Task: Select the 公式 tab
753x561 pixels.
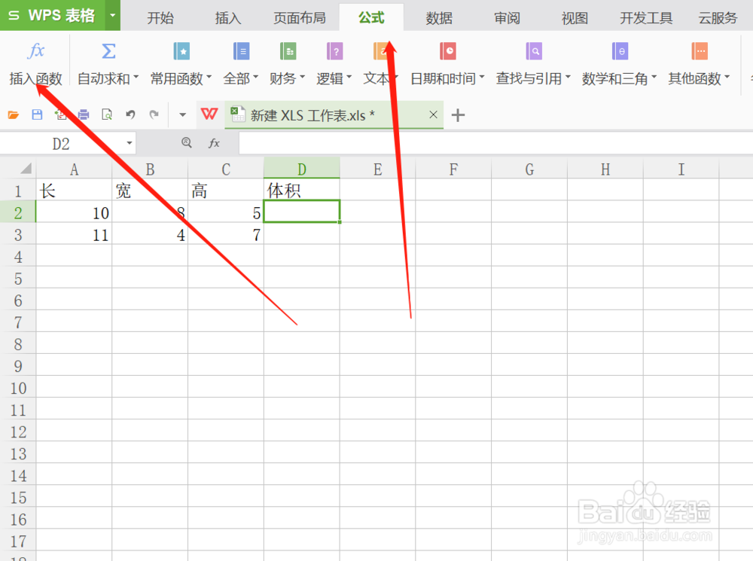Action: (371, 17)
